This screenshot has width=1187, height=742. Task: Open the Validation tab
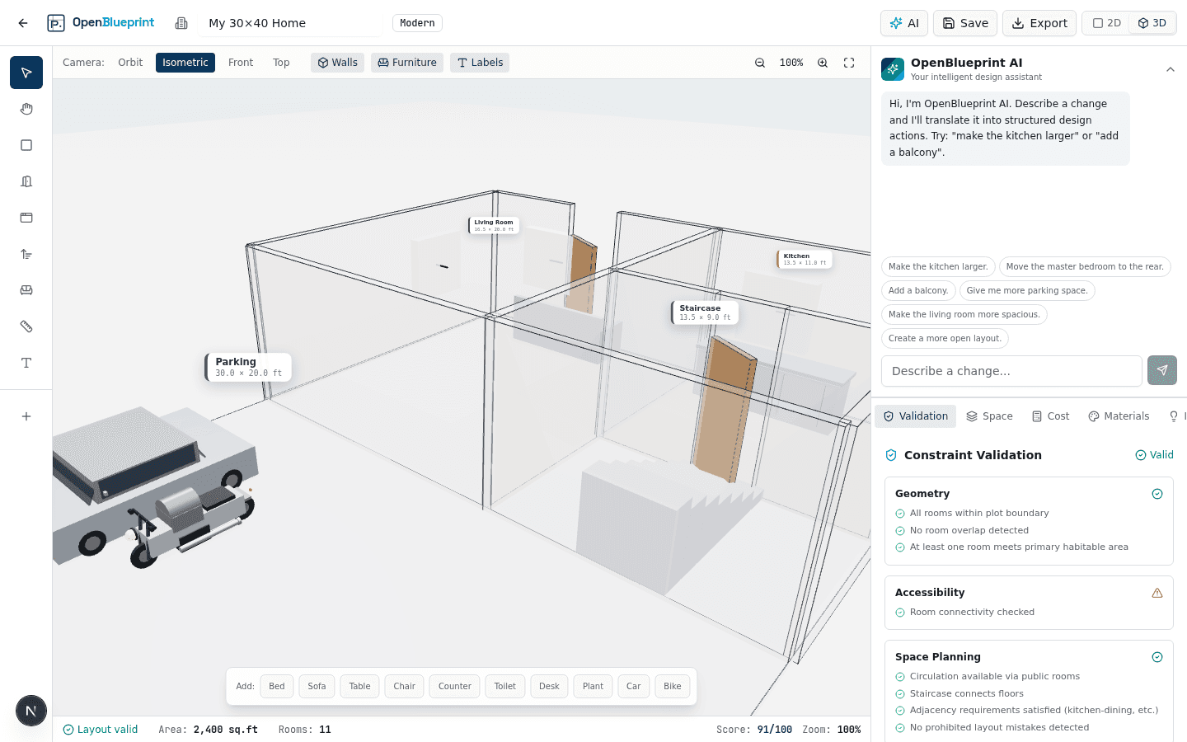[915, 416]
